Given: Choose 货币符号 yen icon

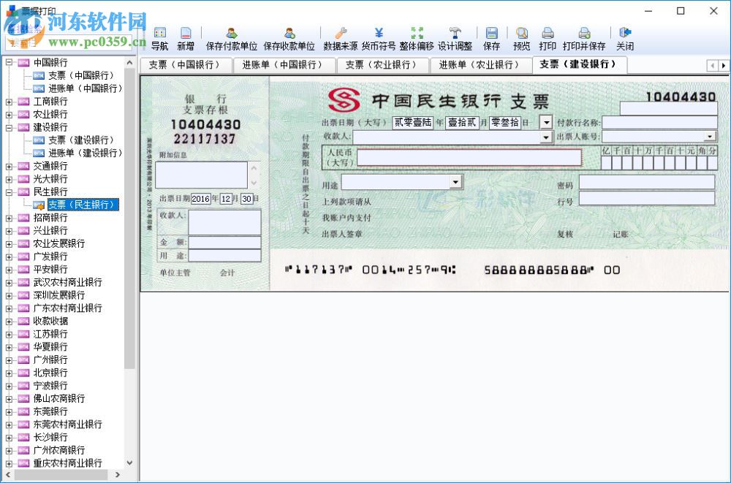Looking at the screenshot, I should [379, 39].
